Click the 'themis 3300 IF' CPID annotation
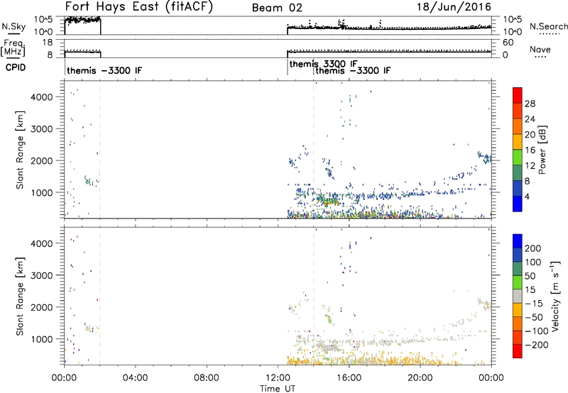Image resolution: width=568 pixels, height=393 pixels. (x=324, y=64)
